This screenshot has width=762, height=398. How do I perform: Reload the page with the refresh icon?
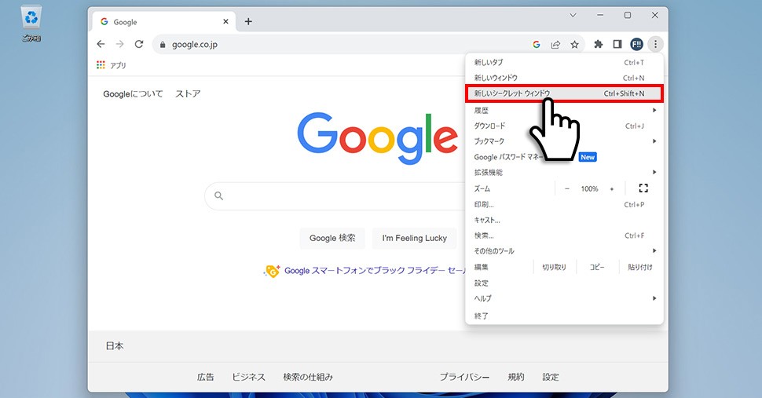(x=139, y=44)
